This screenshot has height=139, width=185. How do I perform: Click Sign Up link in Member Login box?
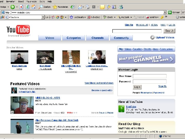point(162,86)
